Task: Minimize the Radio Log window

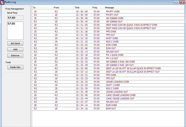Action: coord(176,2)
